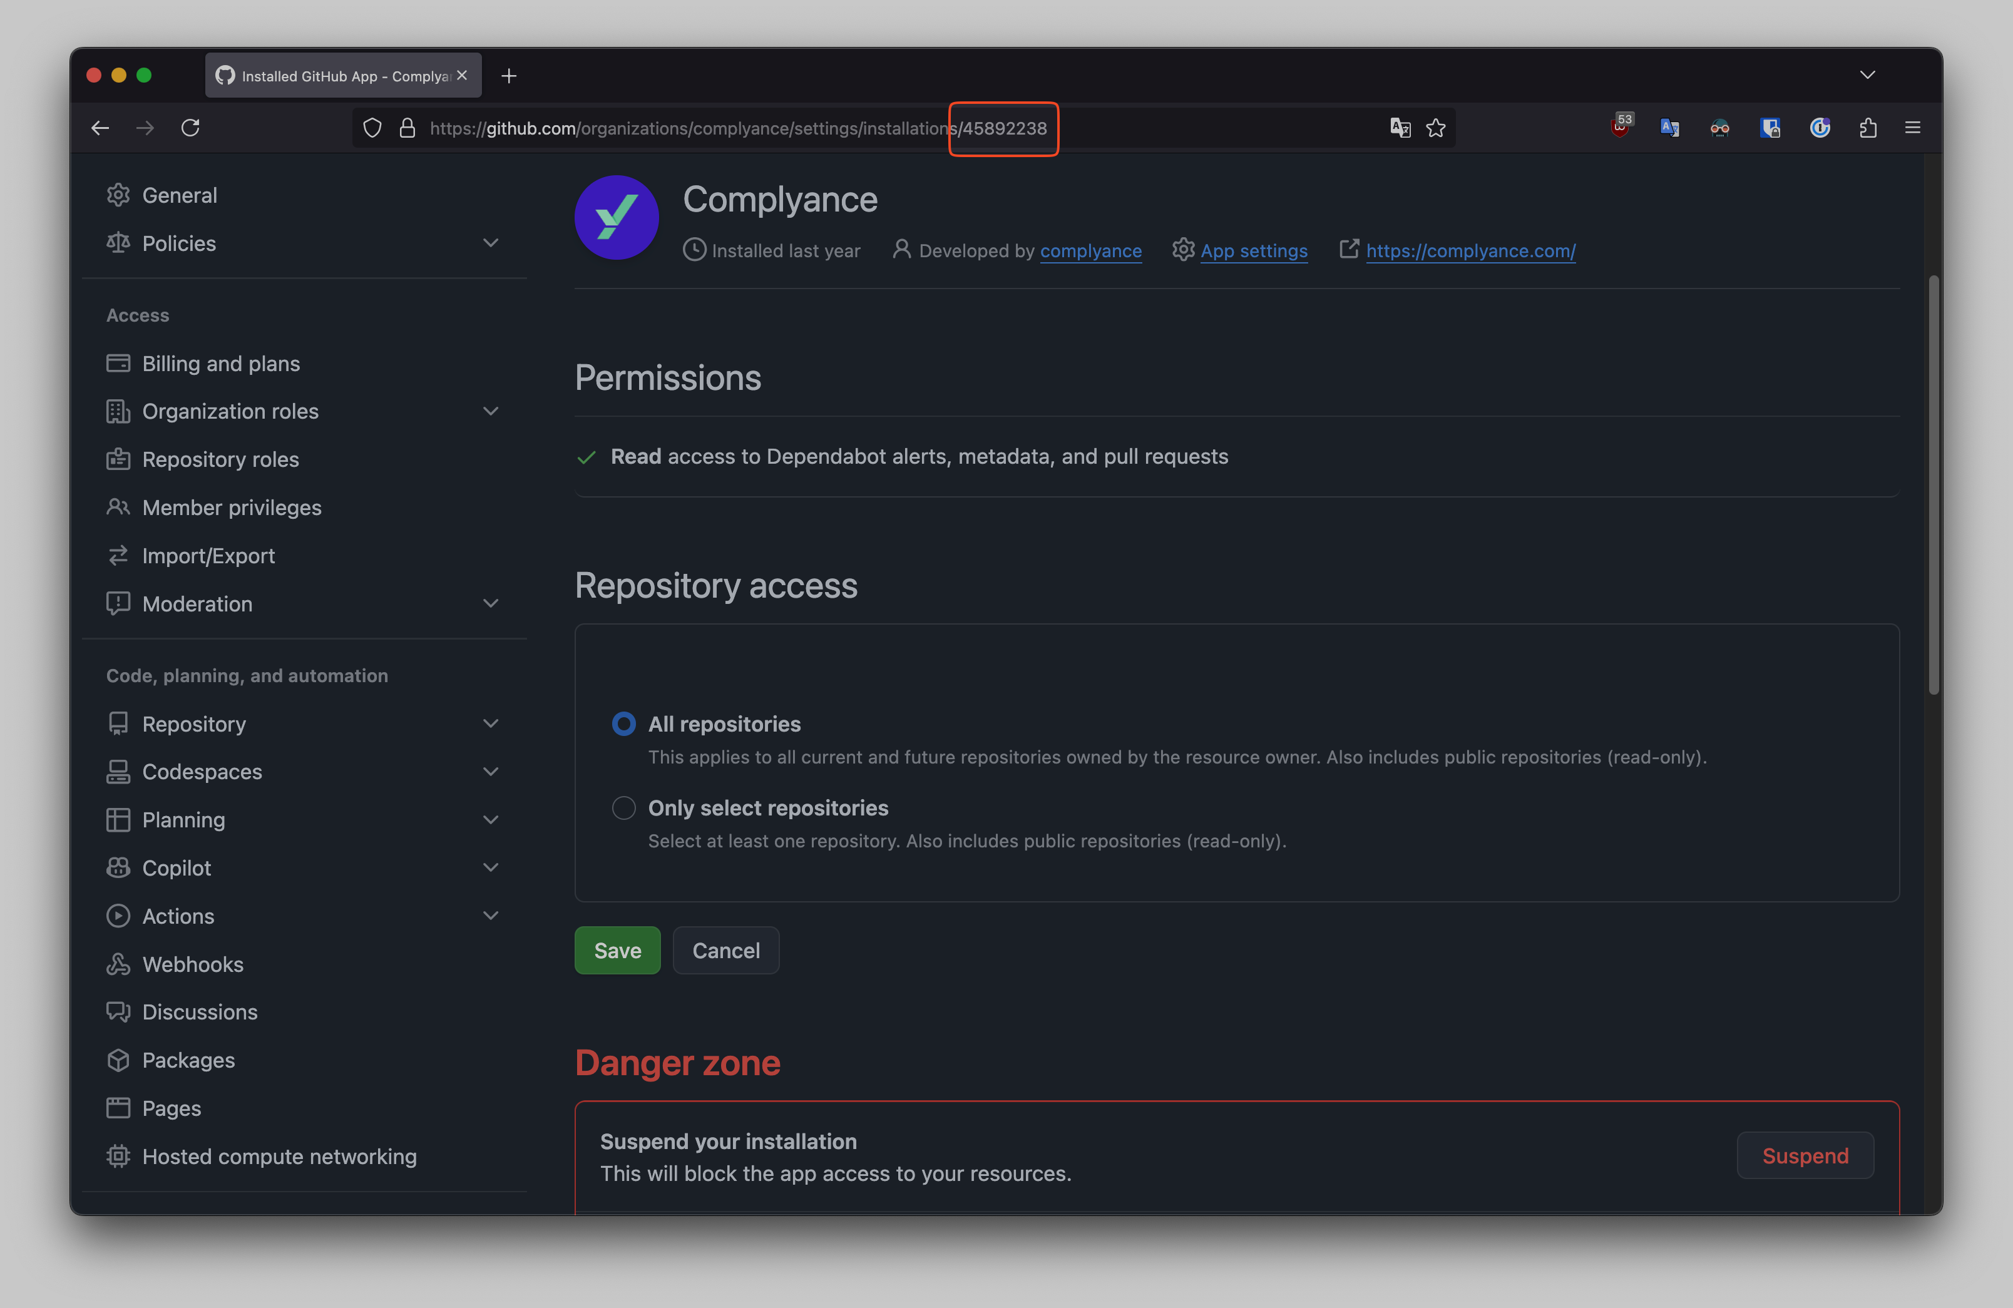Click the Installed last year text
Image resolution: width=2013 pixels, height=1308 pixels.
(786, 251)
